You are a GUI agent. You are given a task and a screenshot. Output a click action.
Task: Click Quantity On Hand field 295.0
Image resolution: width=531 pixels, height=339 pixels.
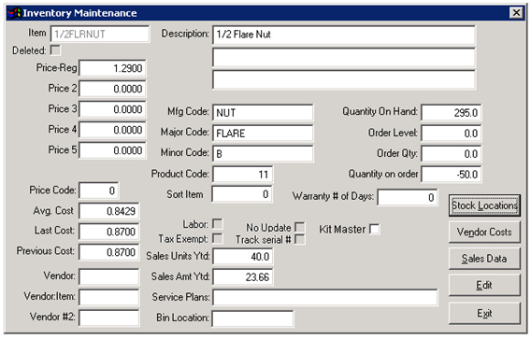point(452,113)
